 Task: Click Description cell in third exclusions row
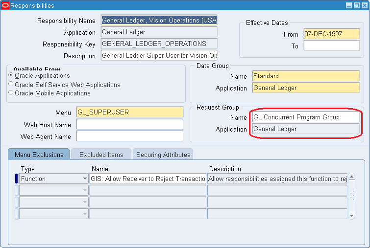point(277,202)
